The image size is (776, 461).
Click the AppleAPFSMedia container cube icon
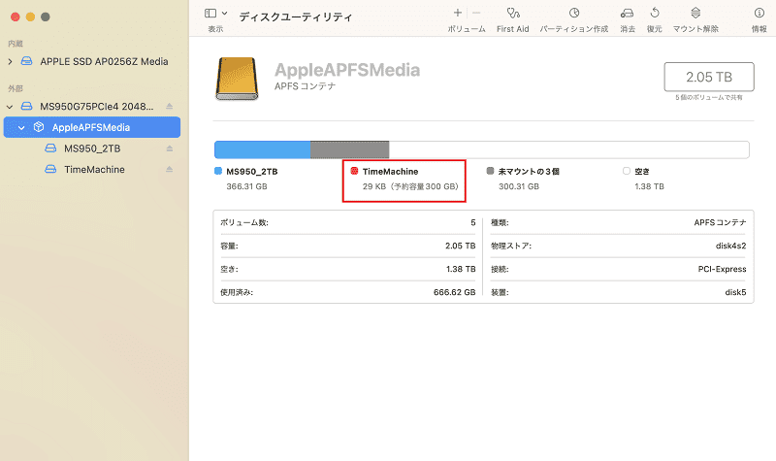39,127
